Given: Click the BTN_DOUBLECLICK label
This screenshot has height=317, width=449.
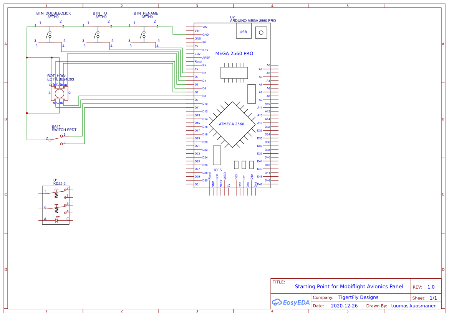Looking at the screenshot, I should [53, 13].
